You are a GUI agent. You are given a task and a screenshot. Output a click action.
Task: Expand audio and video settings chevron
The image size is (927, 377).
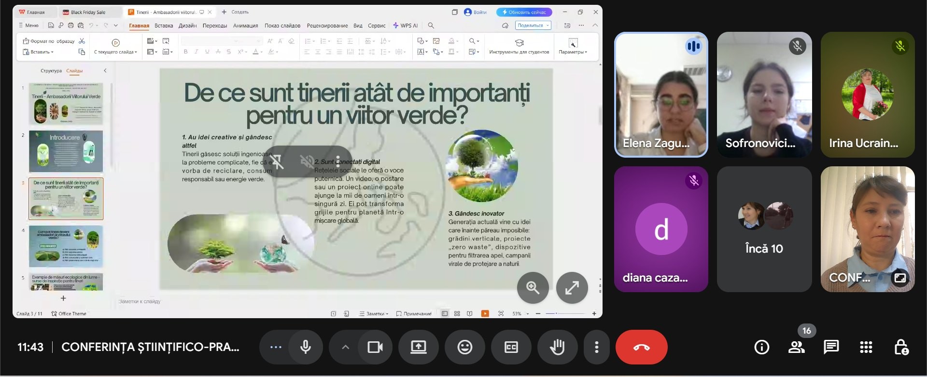pos(345,347)
